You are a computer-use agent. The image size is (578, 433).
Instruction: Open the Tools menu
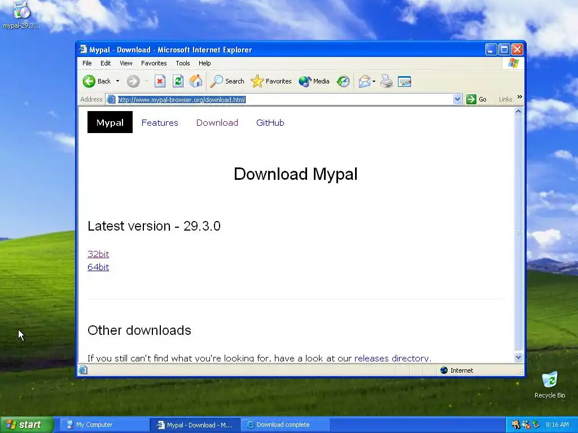click(x=182, y=63)
